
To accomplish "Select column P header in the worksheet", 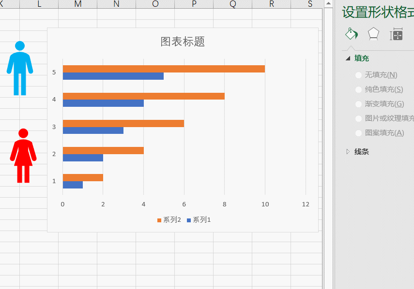I will point(193,3).
